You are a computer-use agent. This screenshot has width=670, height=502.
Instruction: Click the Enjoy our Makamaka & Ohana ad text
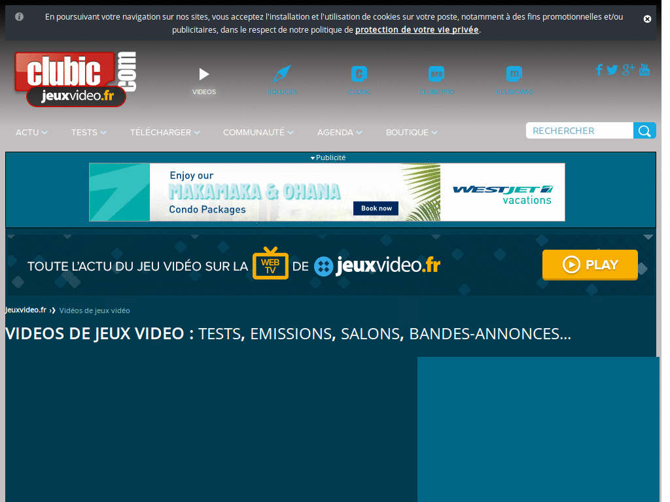coord(255,193)
